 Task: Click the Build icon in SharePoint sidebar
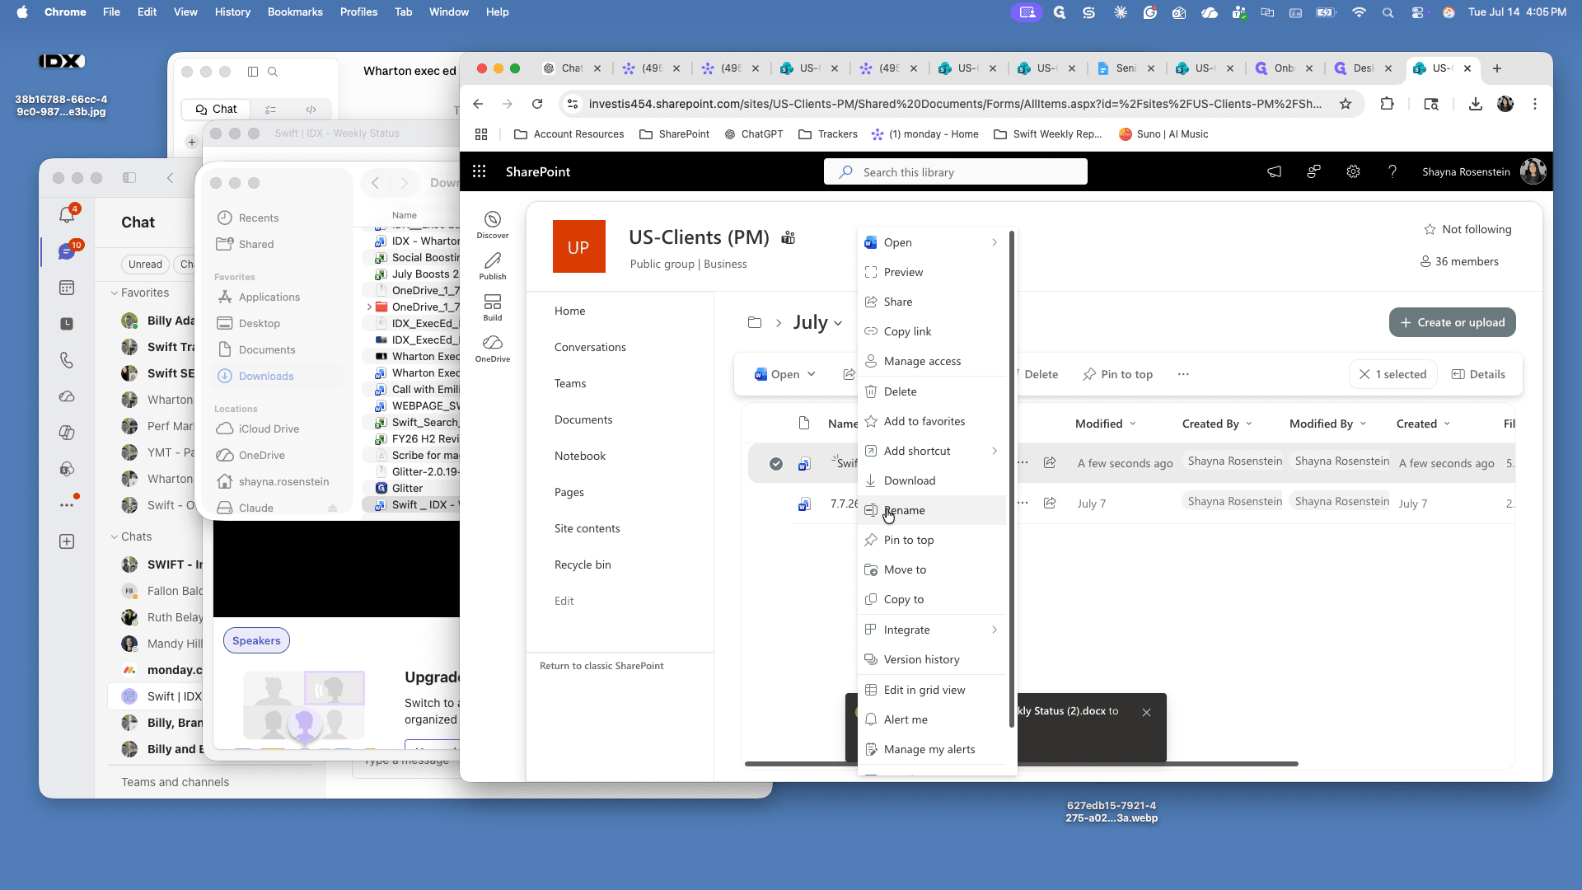pyautogui.click(x=493, y=307)
